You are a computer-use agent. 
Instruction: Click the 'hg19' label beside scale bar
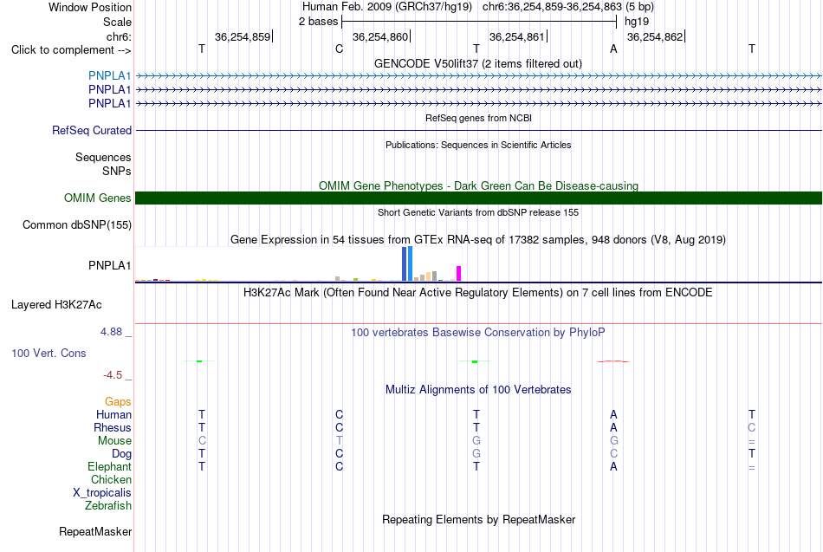tap(637, 22)
